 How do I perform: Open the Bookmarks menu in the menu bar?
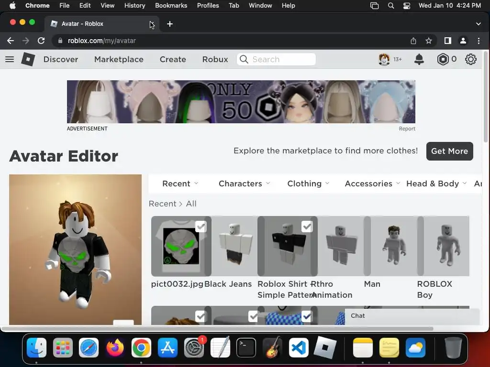(x=171, y=6)
